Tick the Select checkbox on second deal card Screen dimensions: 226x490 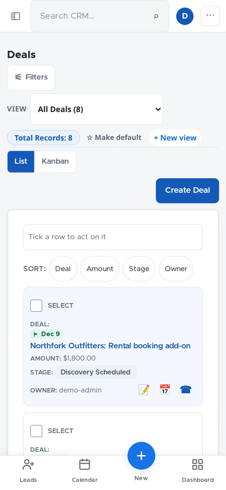[36, 431]
